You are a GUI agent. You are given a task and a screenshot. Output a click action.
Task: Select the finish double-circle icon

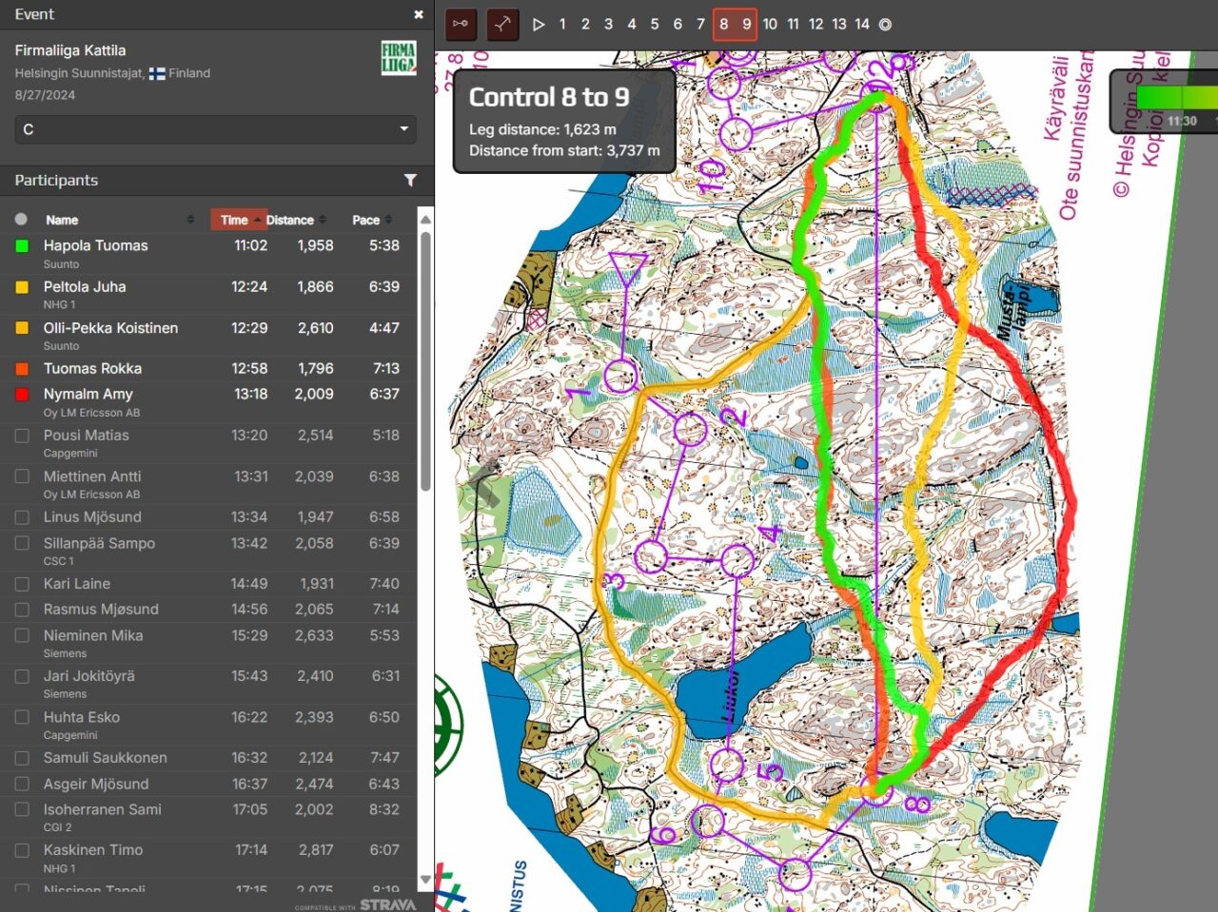[885, 25]
